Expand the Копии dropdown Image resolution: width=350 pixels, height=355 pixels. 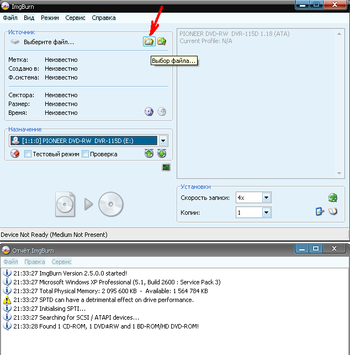click(267, 213)
